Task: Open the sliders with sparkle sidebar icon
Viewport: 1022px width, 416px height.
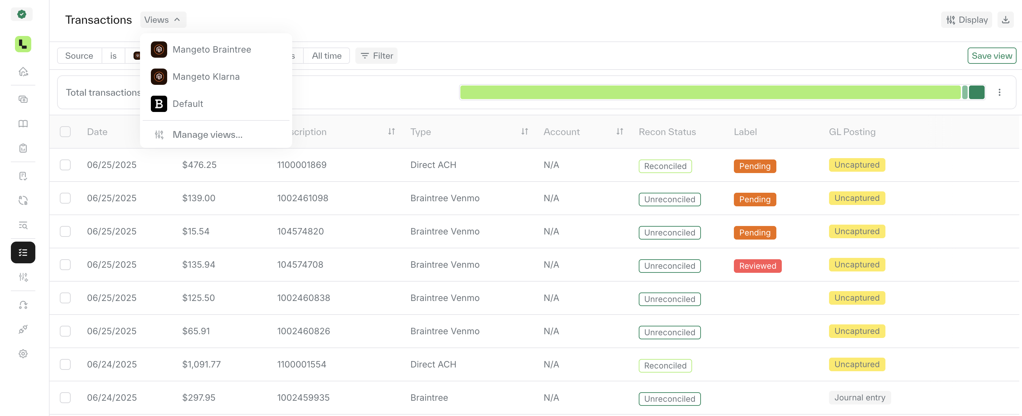Action: click(x=23, y=277)
